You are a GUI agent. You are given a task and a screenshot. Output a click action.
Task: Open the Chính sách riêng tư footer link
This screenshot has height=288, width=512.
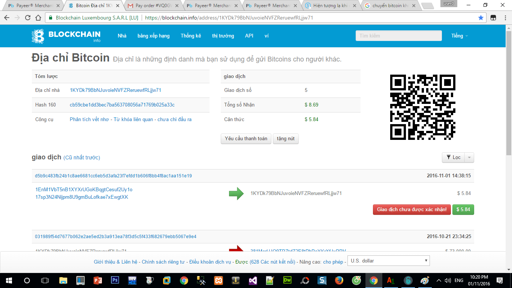pos(163,262)
